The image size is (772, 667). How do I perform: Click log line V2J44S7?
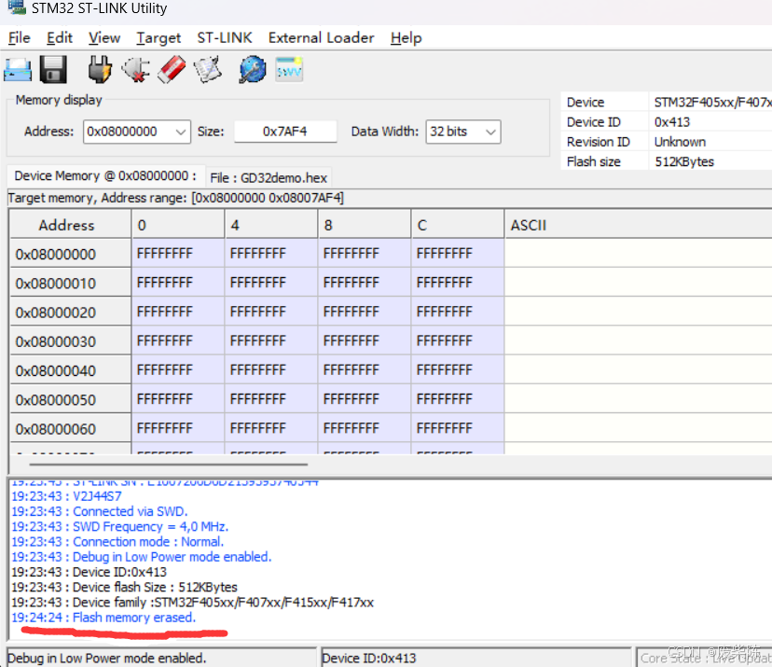[66, 496]
